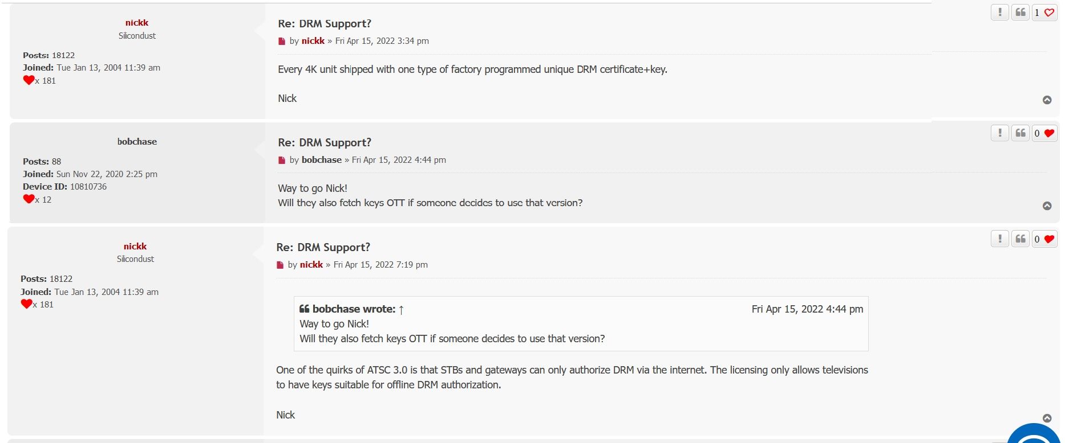Image resolution: width=1065 pixels, height=443 pixels.
Task: Jump to top from third post arrow
Action: (1047, 418)
